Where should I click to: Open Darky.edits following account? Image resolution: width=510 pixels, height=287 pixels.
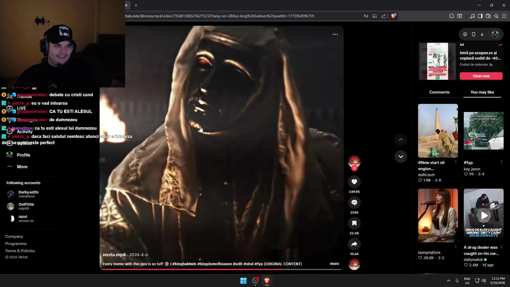click(x=28, y=194)
